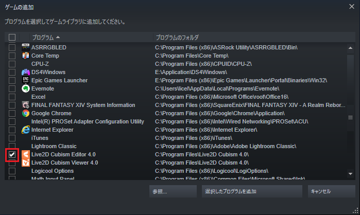The image size is (360, 215).
Task: Click the Google Chrome Application folder path
Action: (x=220, y=114)
